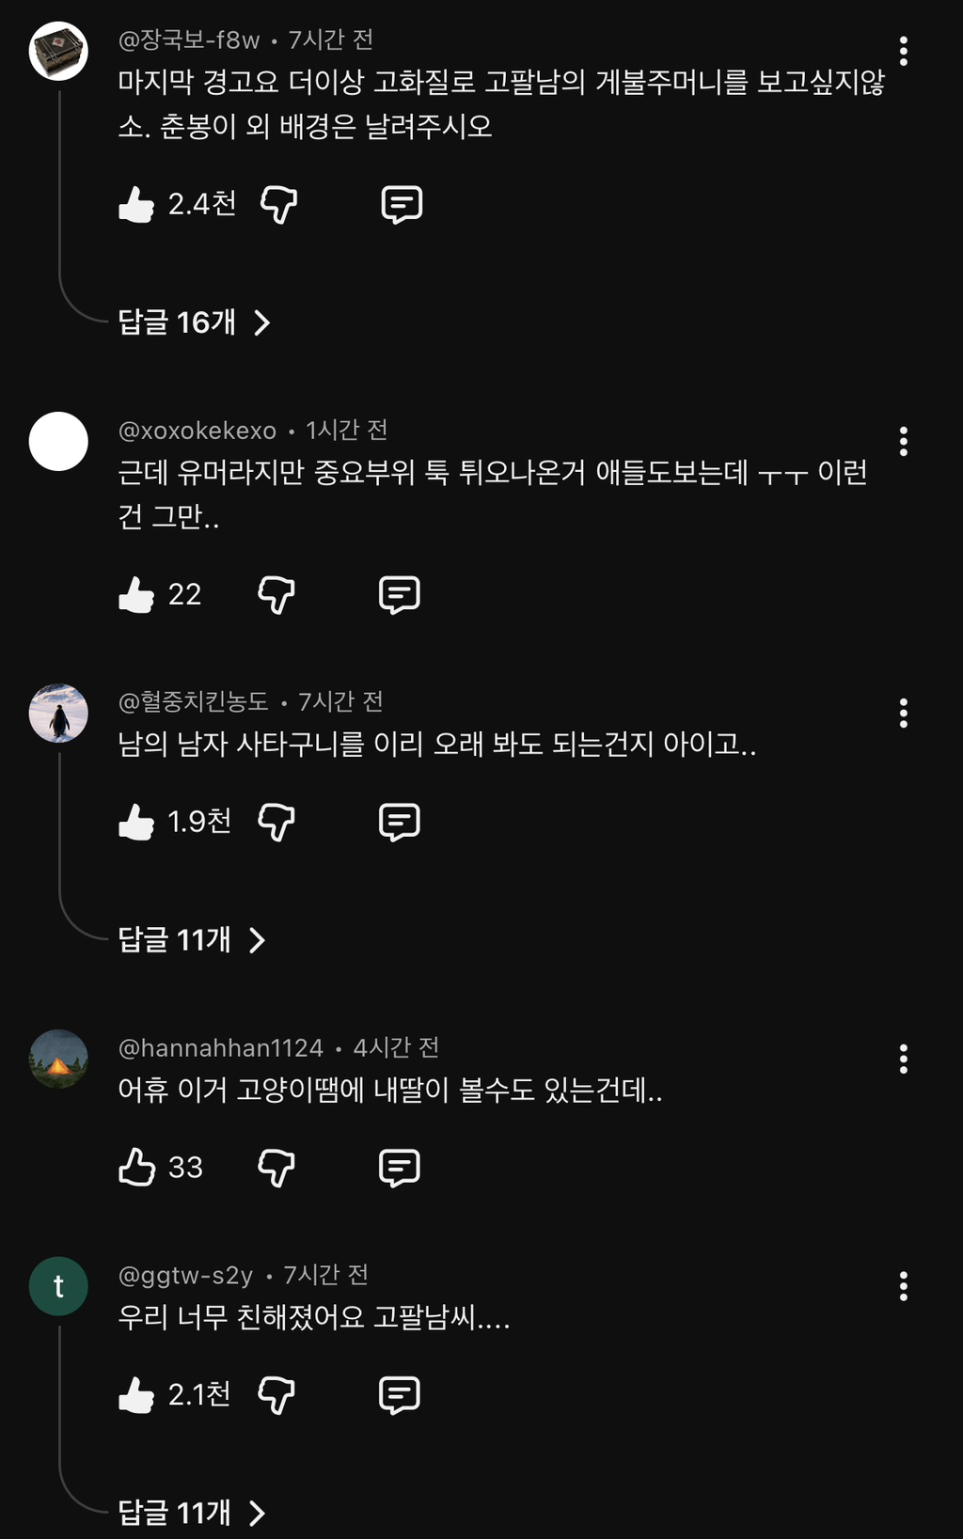Open the @ggtw-s2y username link
The height and width of the screenshot is (1539, 963).
tap(185, 1275)
